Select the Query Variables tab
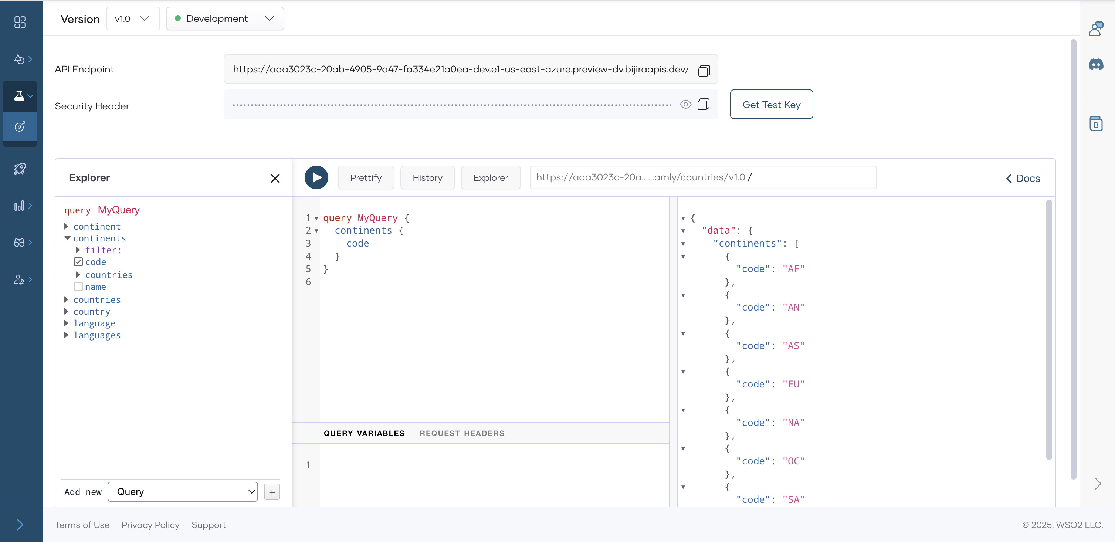This screenshot has height=542, width=1115. tap(363, 433)
